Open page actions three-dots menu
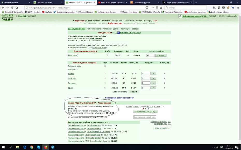 (x=153, y=7)
